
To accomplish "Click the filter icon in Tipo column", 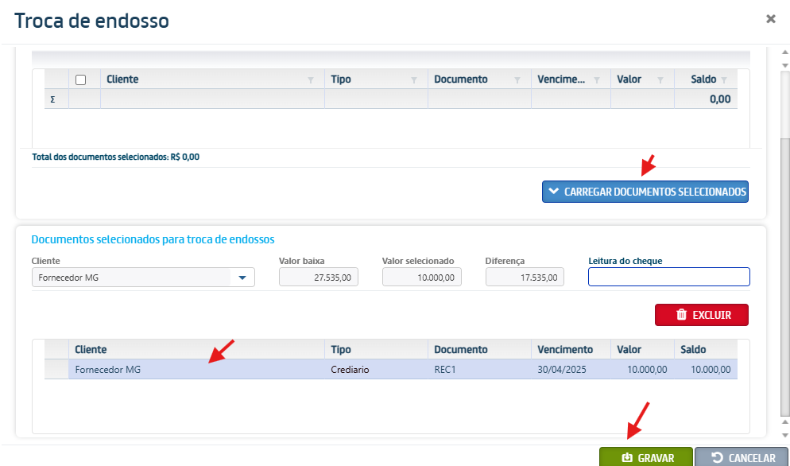I will click(x=413, y=80).
